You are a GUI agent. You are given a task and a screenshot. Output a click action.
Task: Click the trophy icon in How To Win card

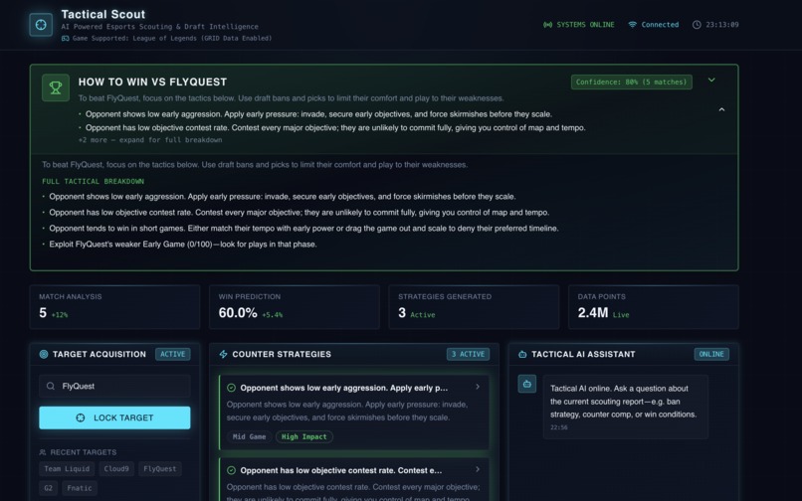(56, 87)
